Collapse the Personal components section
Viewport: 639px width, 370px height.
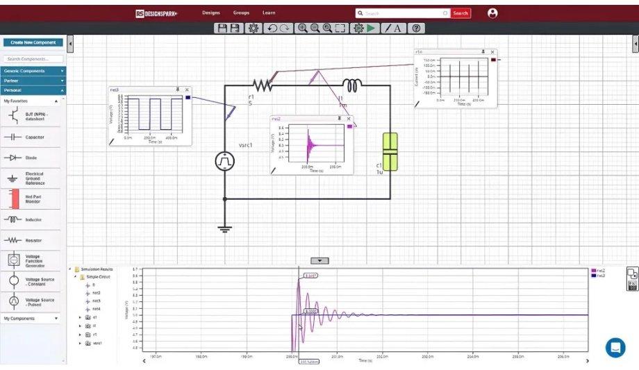(33, 90)
